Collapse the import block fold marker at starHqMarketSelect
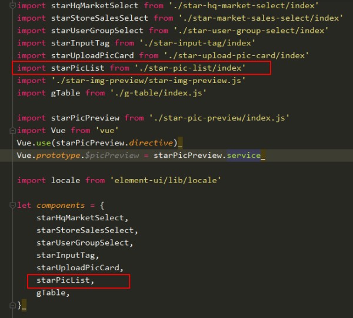 12,5
